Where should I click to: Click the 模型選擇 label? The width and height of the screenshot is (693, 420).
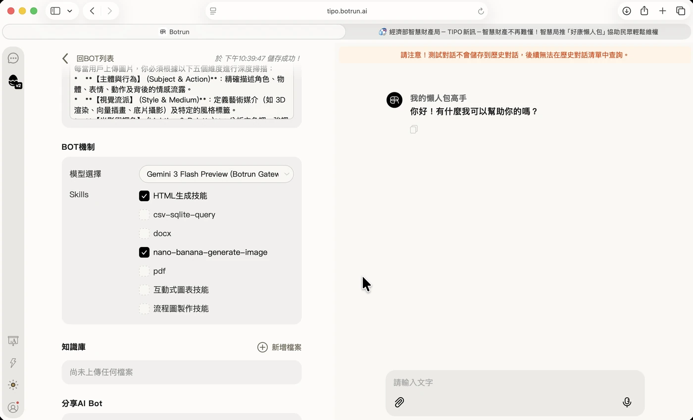point(86,174)
